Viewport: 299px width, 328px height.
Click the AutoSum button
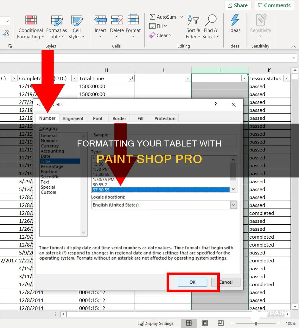163,17
